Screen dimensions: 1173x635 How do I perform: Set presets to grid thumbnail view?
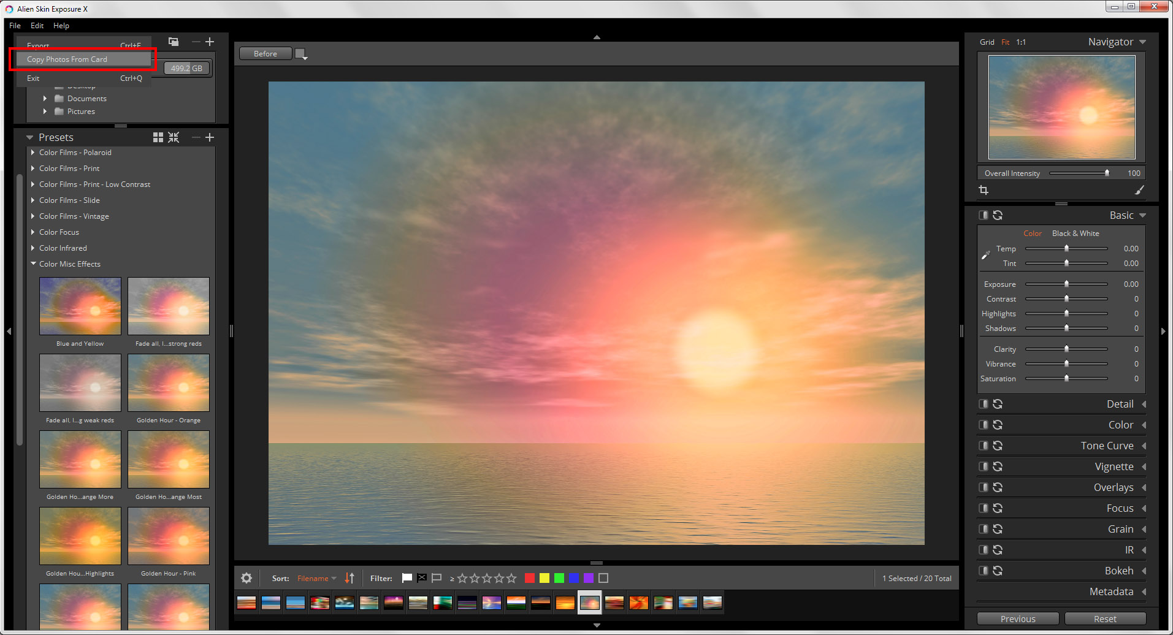point(158,137)
